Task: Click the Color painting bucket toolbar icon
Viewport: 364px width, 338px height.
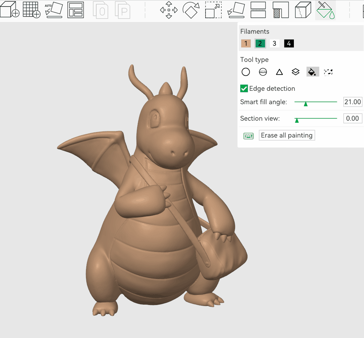Action: point(326,10)
